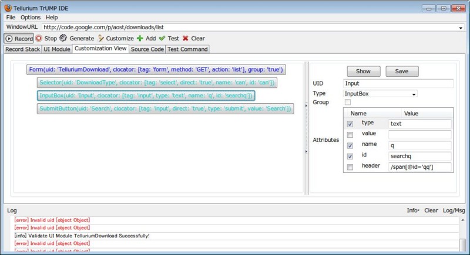The image size is (470, 255).
Task: Click the Save button
Action: click(402, 72)
